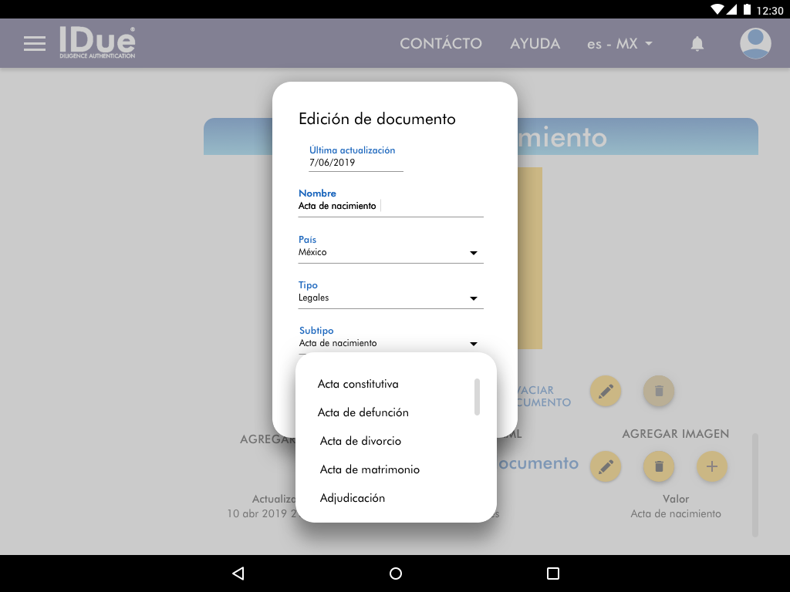Expand the Tipo dropdown showing Legales

[390, 298]
